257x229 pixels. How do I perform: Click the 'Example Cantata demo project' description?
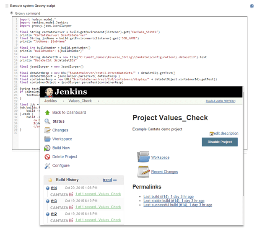pos(157,129)
